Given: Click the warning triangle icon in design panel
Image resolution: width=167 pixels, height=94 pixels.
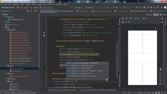Looking at the screenshot, I should pos(162,19).
